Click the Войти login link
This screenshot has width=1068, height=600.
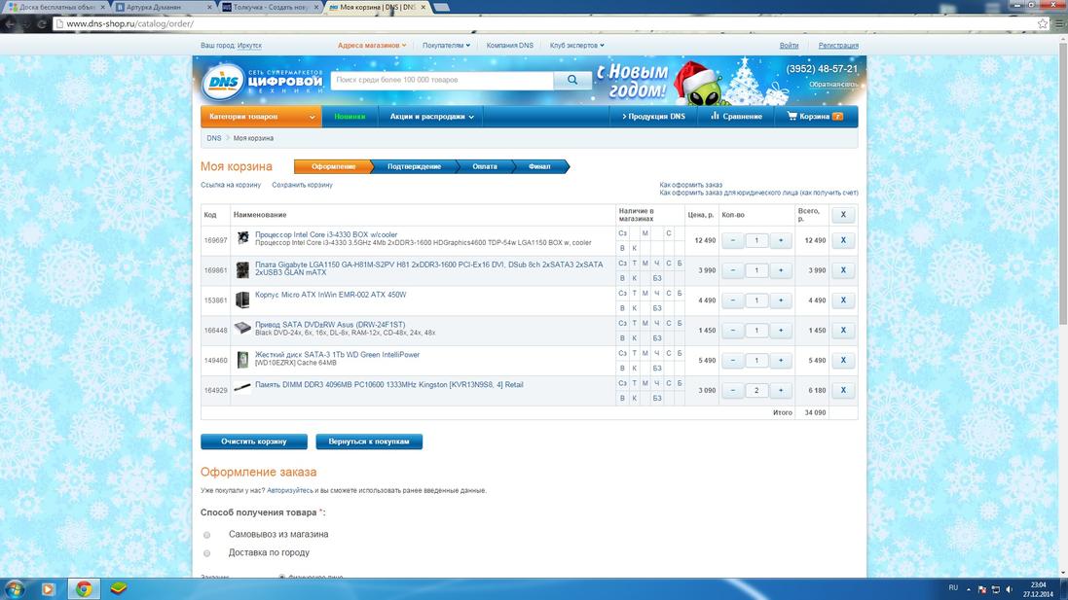tap(789, 46)
